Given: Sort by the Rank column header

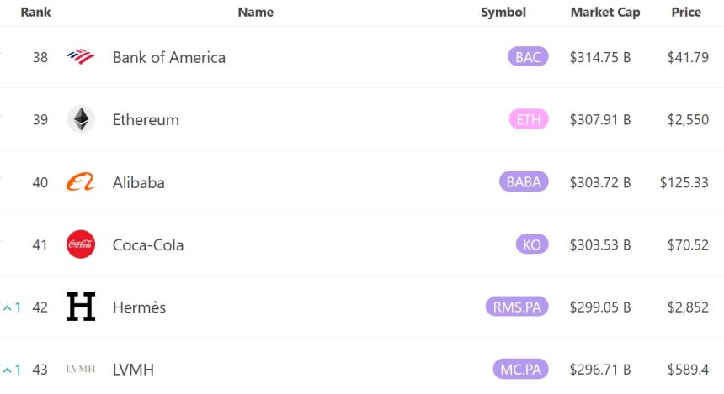Looking at the screenshot, I should (x=36, y=13).
